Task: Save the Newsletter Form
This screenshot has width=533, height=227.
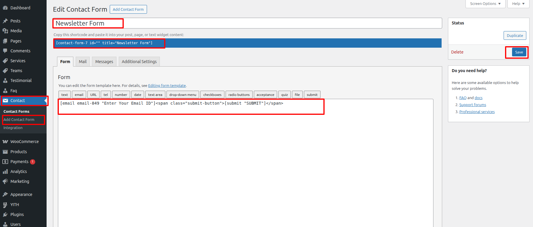Action: point(519,52)
